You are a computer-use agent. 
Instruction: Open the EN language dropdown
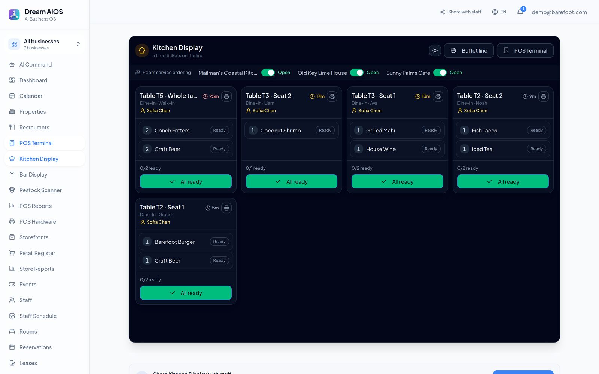click(499, 12)
